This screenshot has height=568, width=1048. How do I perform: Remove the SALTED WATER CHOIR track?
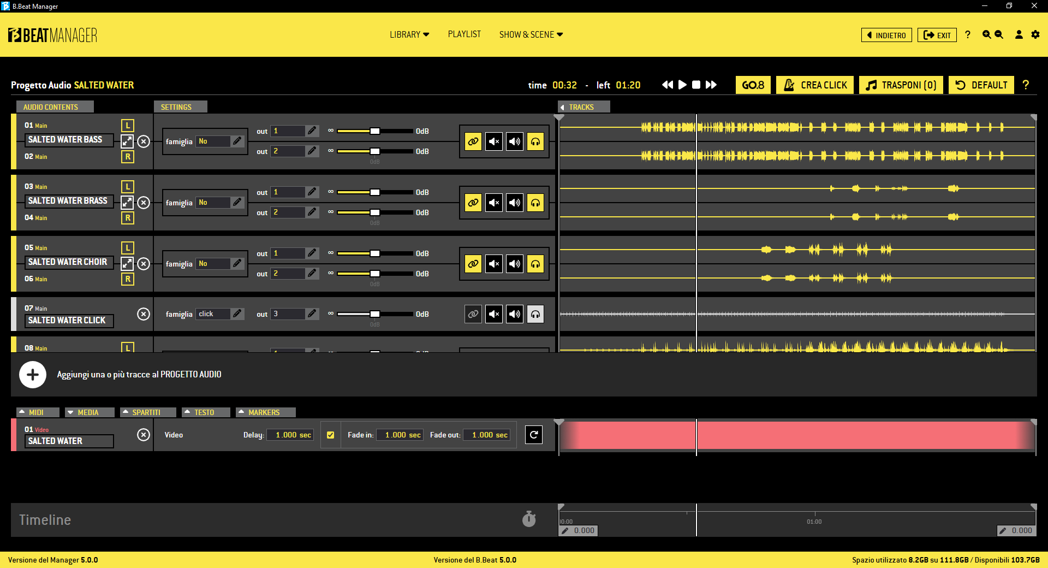(144, 264)
